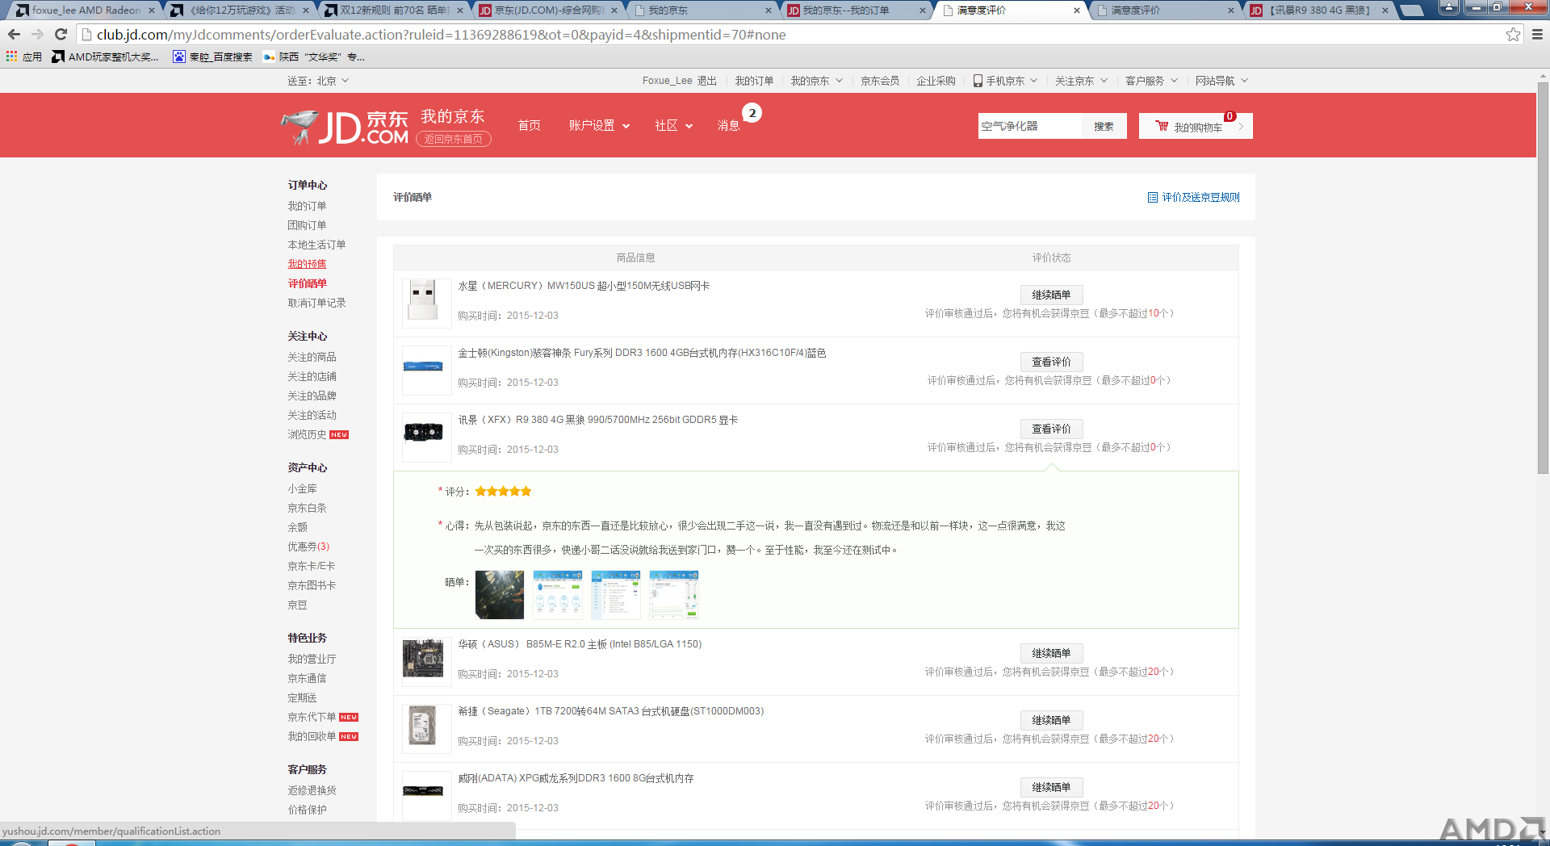Open the Chrome menu icon

pyautogui.click(x=1537, y=34)
